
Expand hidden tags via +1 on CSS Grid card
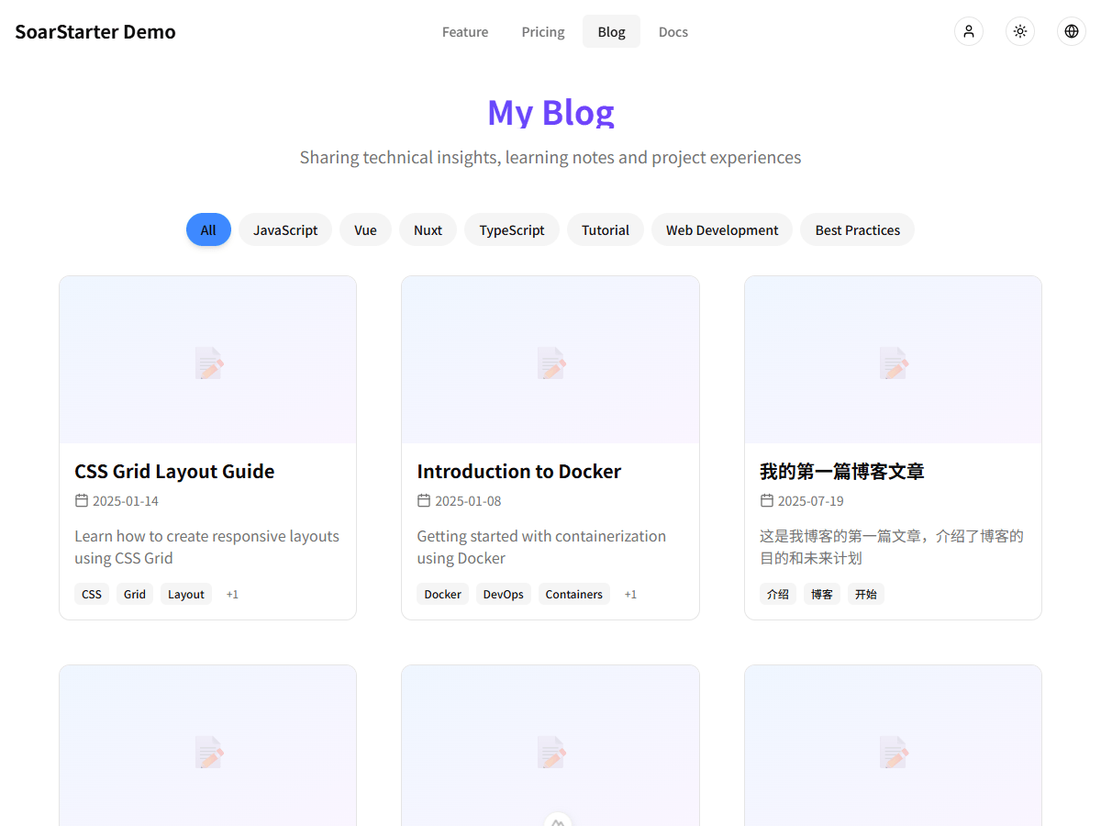tap(232, 594)
